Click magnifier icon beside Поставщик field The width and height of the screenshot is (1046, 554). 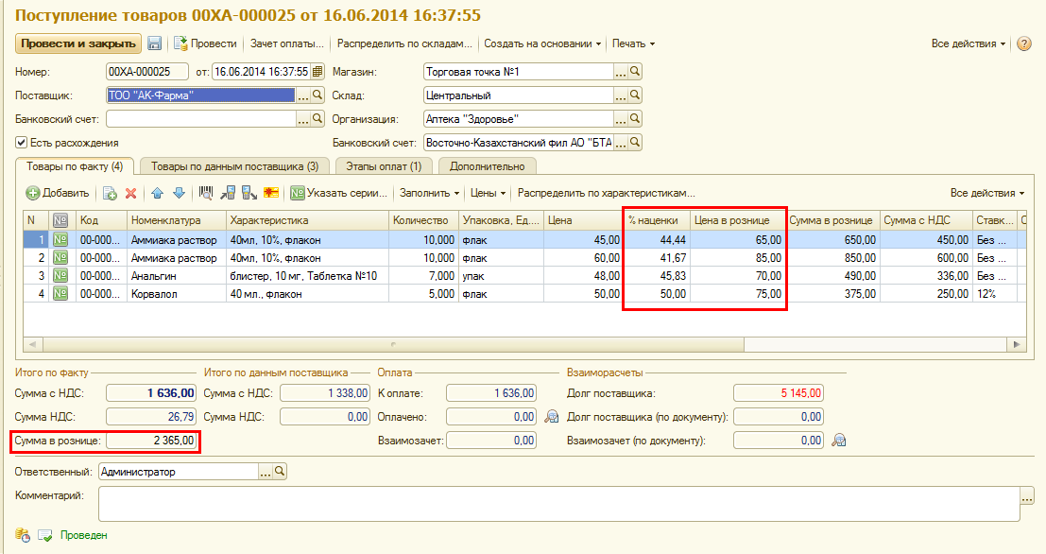pyautogui.click(x=317, y=95)
